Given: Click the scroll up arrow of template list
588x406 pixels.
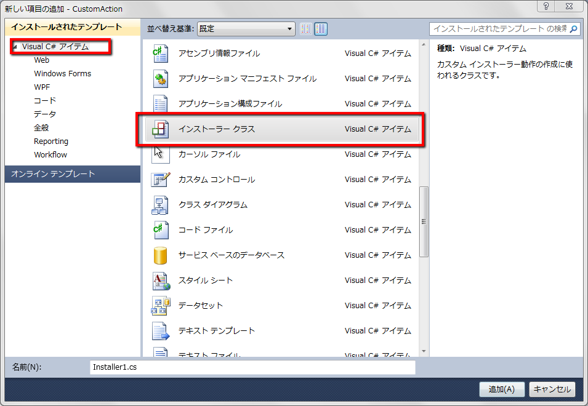Looking at the screenshot, I should 424,44.
